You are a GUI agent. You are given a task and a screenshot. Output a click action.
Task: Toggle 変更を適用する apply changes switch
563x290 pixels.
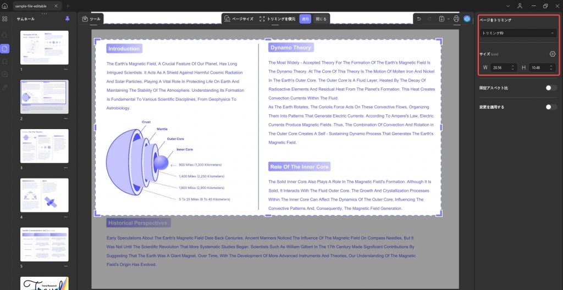click(x=551, y=107)
